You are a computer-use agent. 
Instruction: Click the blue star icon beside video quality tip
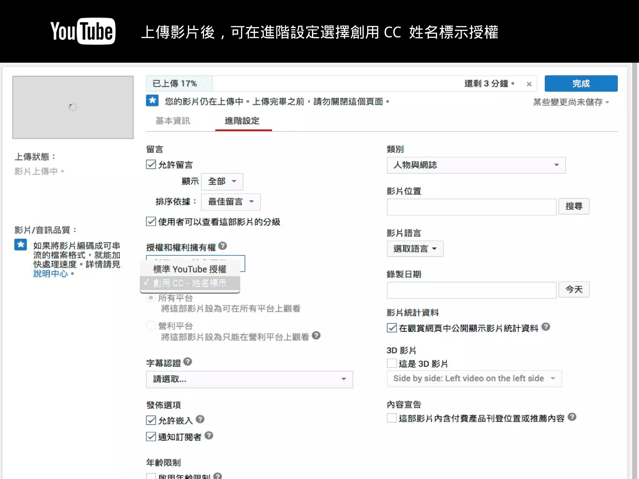[21, 245]
